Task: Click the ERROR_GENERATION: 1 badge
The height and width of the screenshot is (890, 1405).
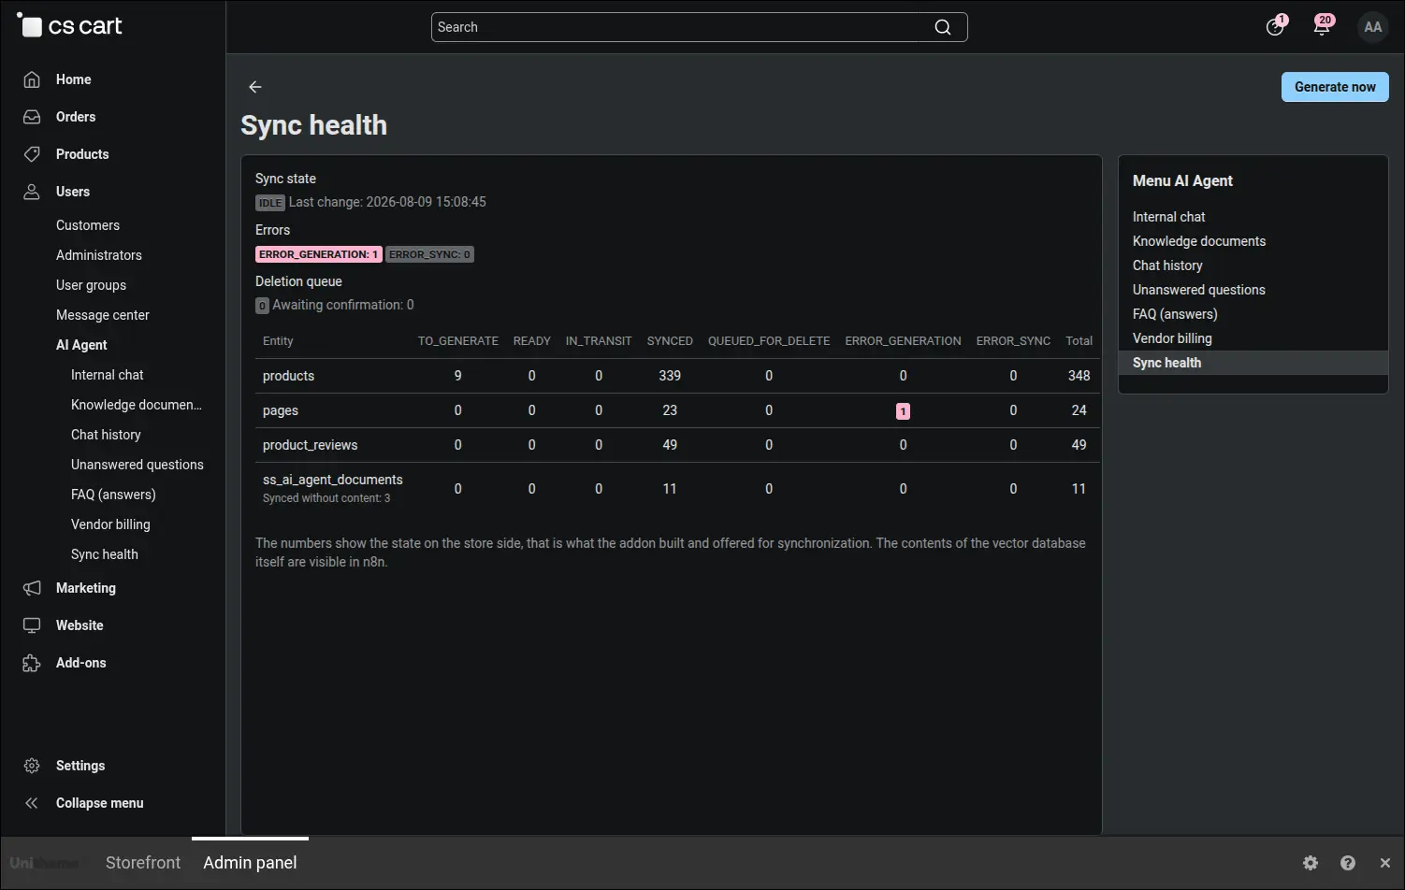Action: click(x=318, y=254)
